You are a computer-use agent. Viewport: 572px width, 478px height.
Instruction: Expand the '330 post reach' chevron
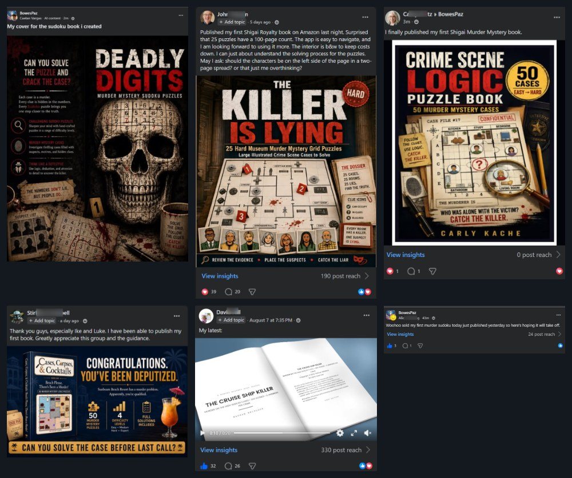(368, 450)
